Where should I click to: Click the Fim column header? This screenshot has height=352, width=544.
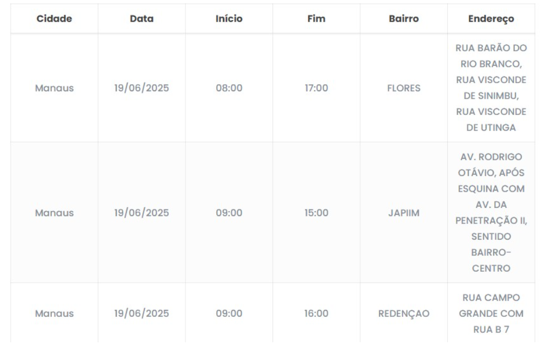[x=316, y=19]
